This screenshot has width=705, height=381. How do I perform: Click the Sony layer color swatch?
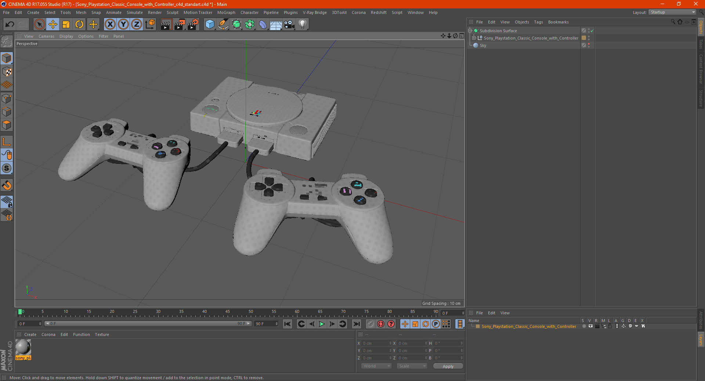pos(478,326)
